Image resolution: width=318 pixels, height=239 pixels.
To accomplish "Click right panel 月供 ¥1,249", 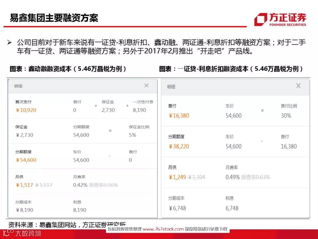I will tap(177, 177).
